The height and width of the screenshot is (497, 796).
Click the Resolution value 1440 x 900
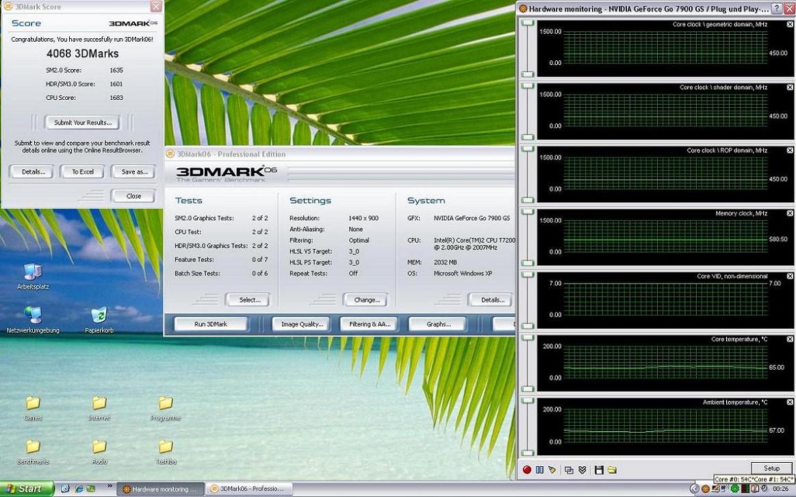point(363,218)
